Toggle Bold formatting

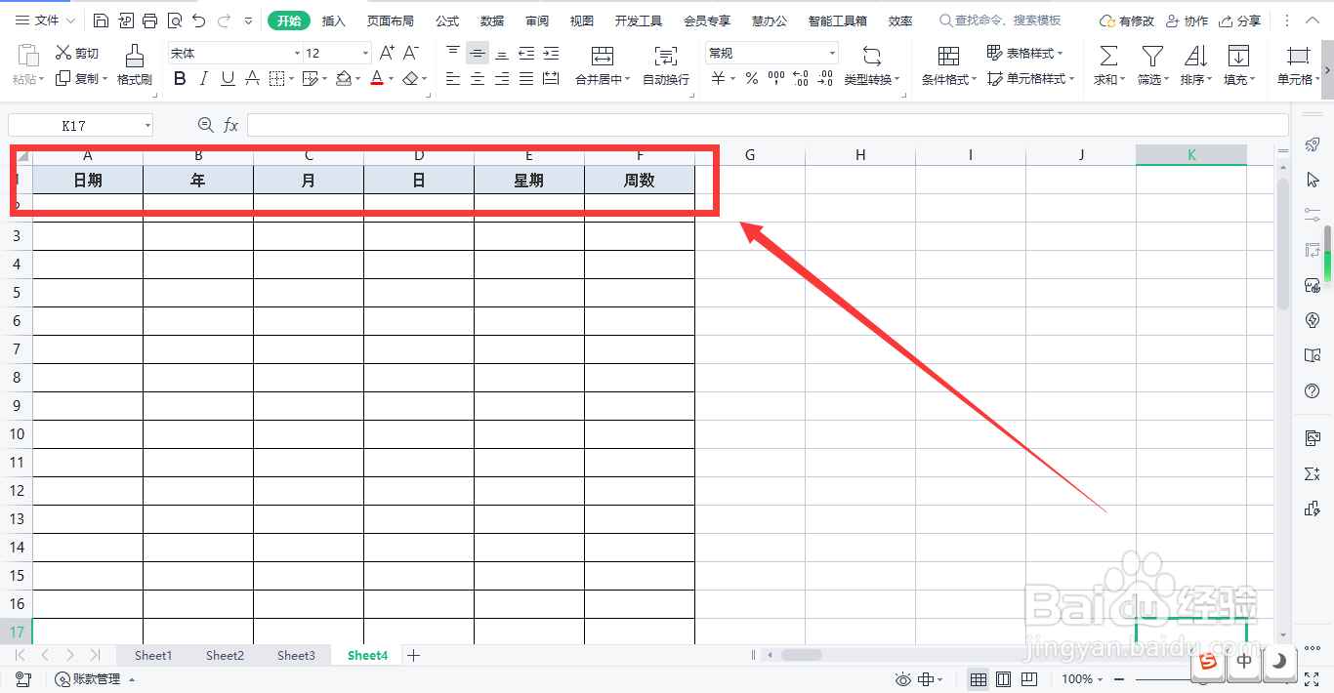[x=180, y=79]
